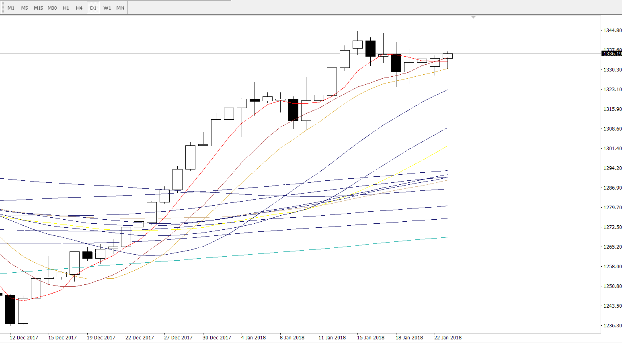Select the MN monthly timeframe

coord(120,8)
